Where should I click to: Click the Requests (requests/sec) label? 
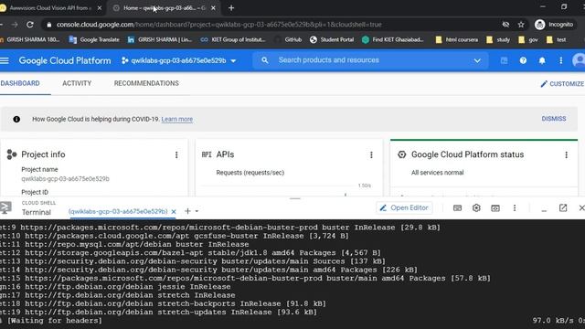250,173
